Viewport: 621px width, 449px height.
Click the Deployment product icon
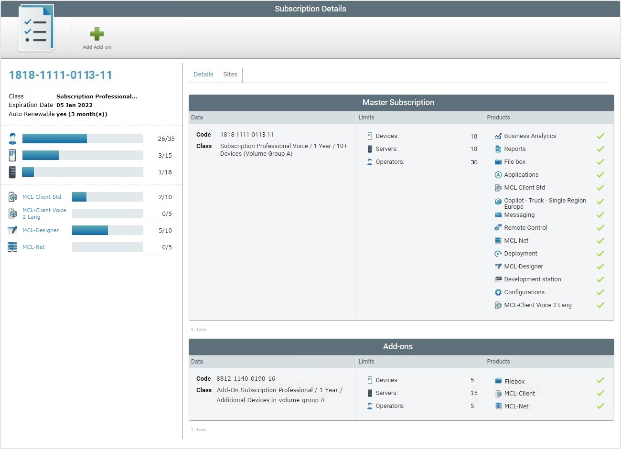coord(498,254)
